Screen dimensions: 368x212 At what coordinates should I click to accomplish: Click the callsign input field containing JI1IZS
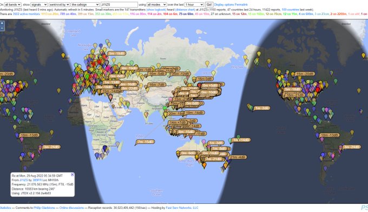(x=119, y=4)
